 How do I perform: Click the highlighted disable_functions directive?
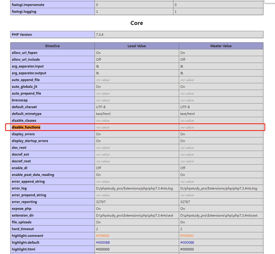click(x=26, y=127)
